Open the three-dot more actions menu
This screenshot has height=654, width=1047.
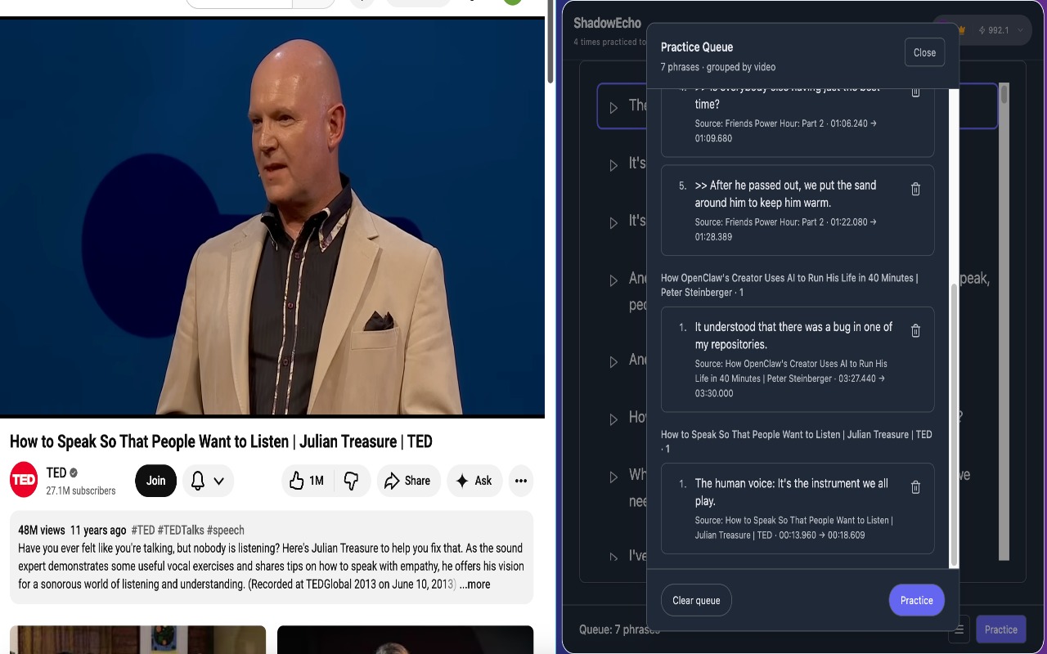coord(521,481)
